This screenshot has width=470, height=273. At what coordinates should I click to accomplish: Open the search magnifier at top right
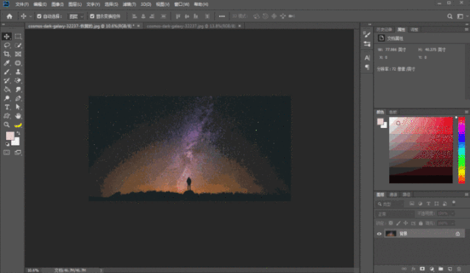[449, 16]
